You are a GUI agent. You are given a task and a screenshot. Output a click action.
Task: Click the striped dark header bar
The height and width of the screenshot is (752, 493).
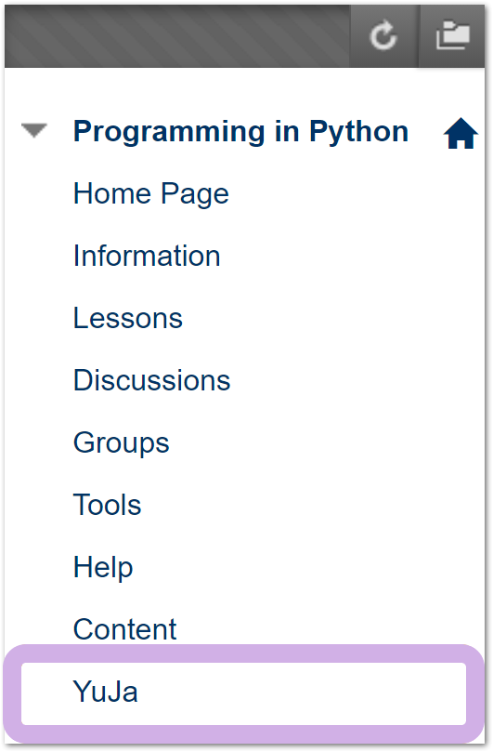click(x=176, y=35)
